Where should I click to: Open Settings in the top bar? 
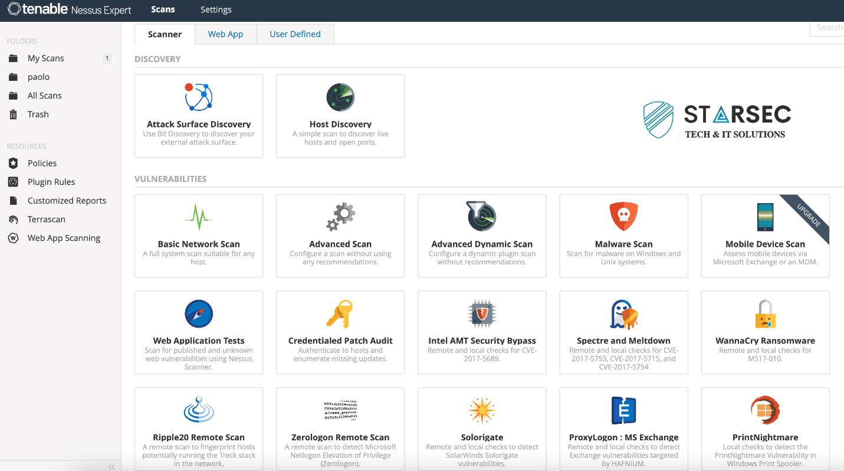(x=216, y=9)
